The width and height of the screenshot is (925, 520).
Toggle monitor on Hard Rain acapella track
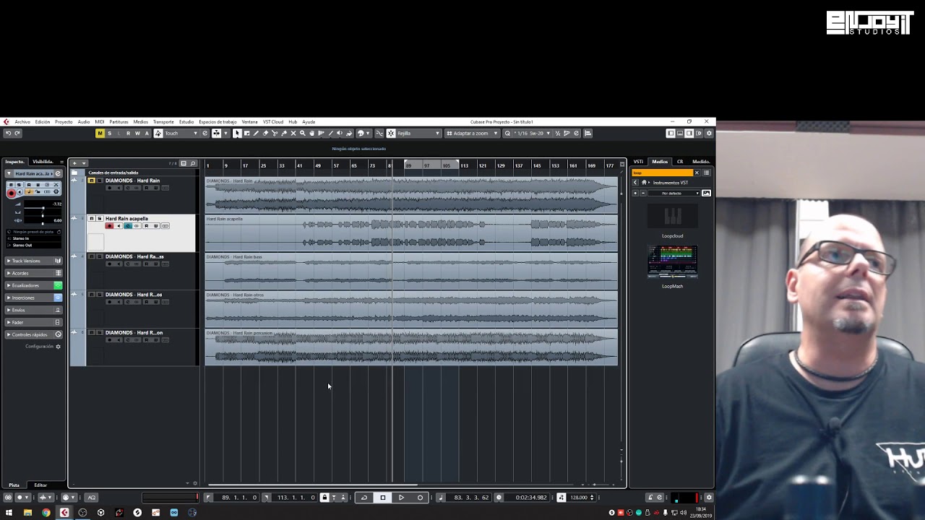(119, 226)
